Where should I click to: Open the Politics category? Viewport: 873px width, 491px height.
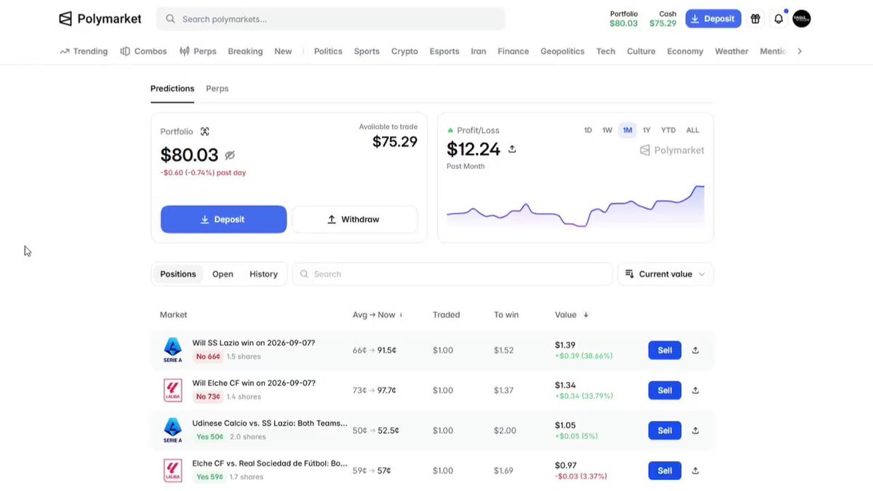point(328,52)
